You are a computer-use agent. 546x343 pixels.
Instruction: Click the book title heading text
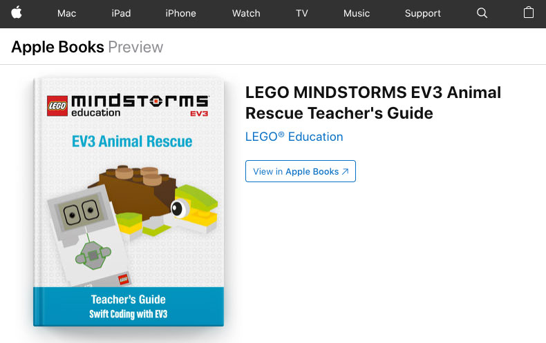[x=373, y=103]
